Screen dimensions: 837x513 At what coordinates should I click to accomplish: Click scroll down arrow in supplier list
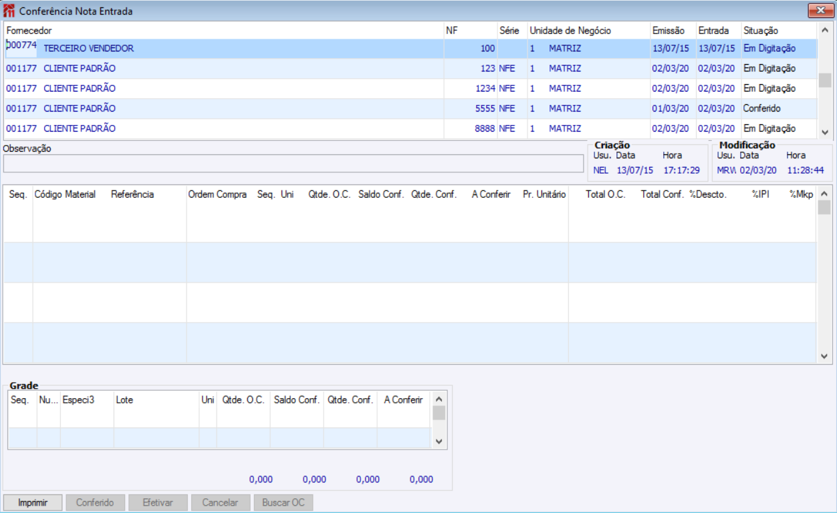click(824, 132)
